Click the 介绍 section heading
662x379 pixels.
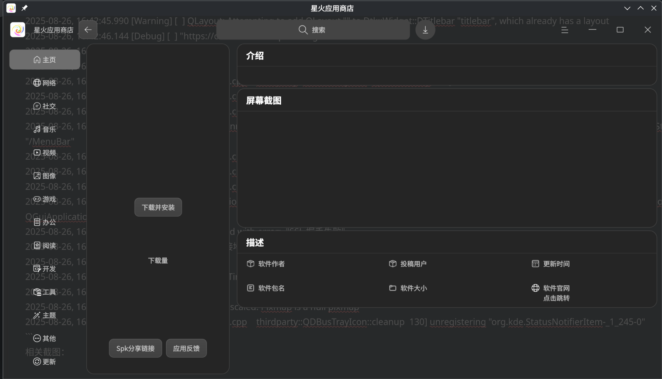point(255,56)
